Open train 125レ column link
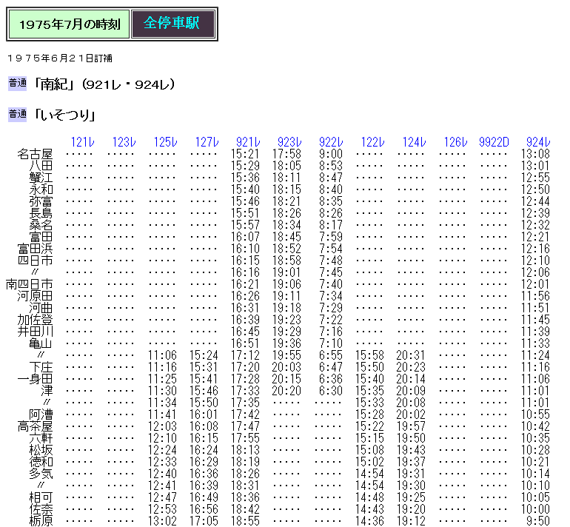 [165, 142]
